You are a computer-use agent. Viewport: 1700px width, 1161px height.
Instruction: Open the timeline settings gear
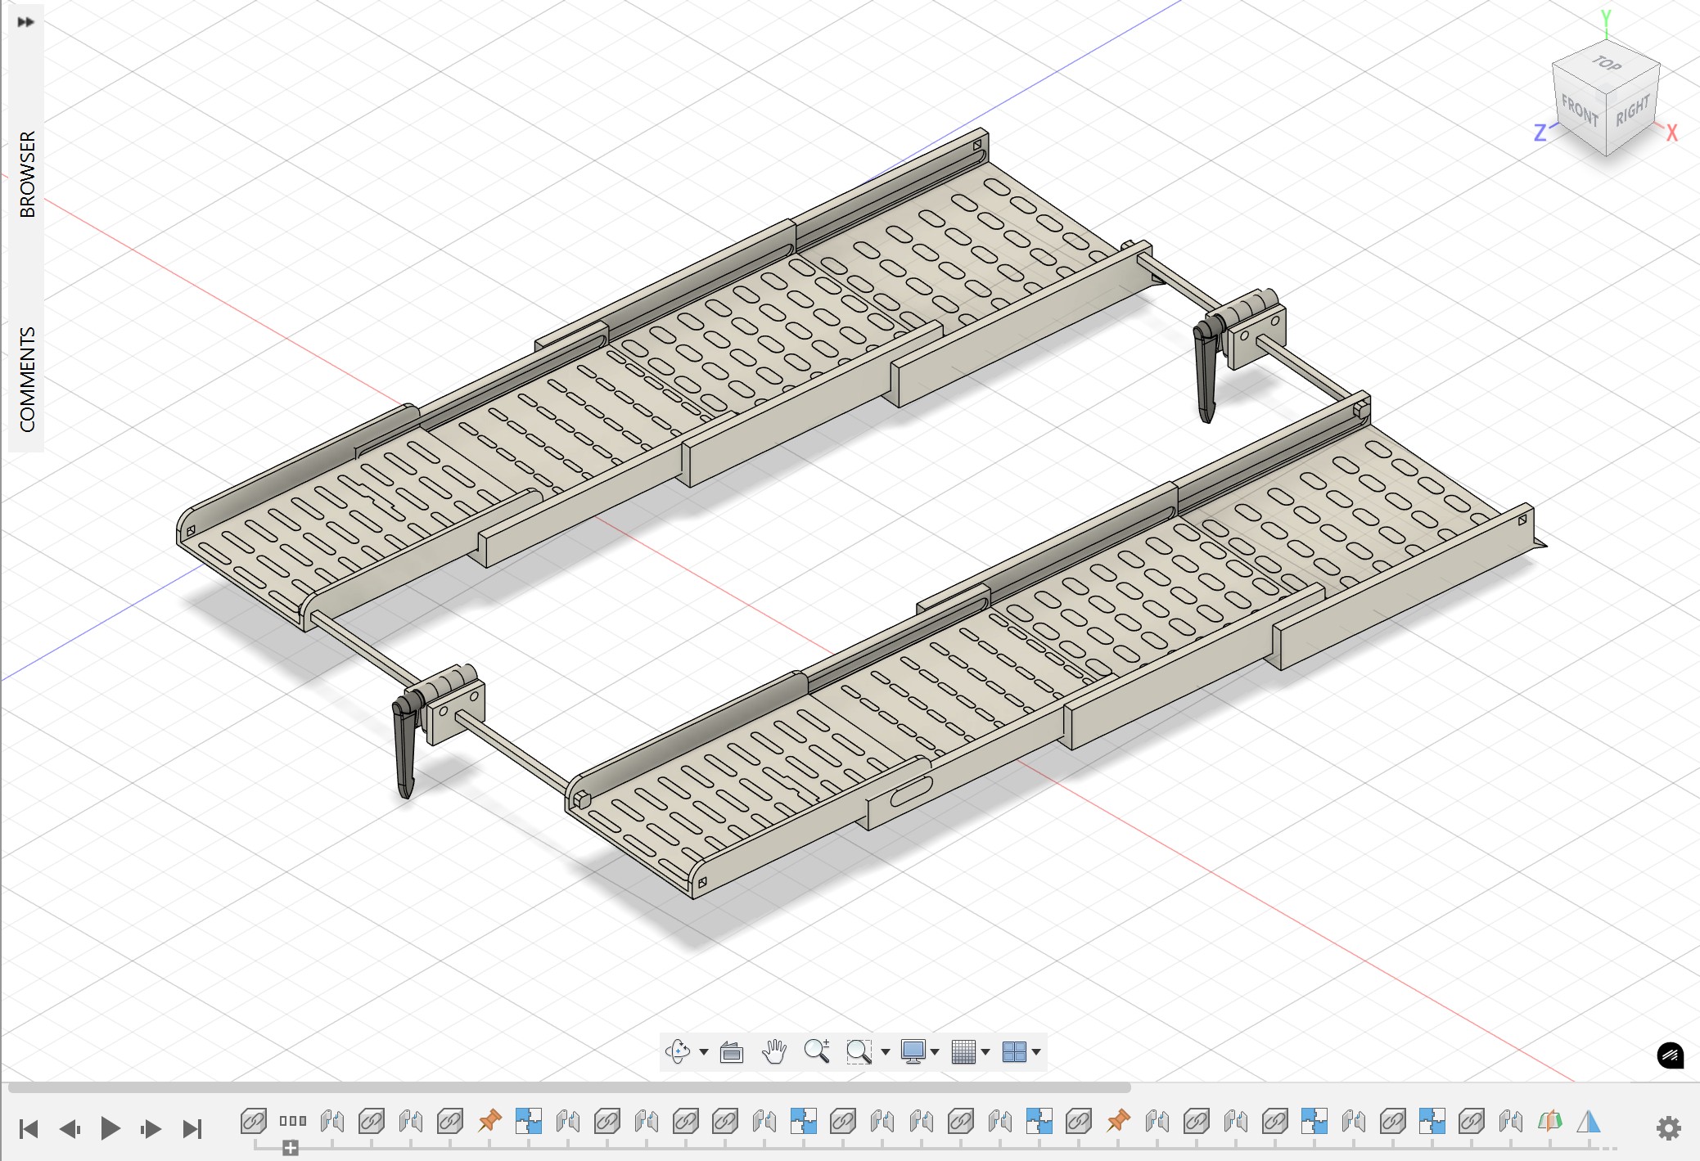click(x=1669, y=1128)
